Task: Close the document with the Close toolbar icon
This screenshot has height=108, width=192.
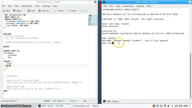Action: click(x=56, y=11)
